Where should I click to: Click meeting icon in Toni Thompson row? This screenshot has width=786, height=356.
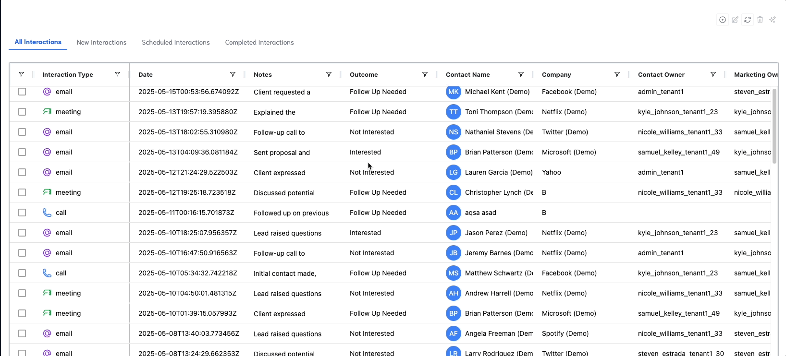tap(47, 112)
